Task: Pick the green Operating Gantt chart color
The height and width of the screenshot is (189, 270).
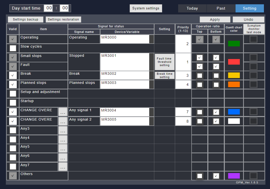Action: click(x=234, y=44)
